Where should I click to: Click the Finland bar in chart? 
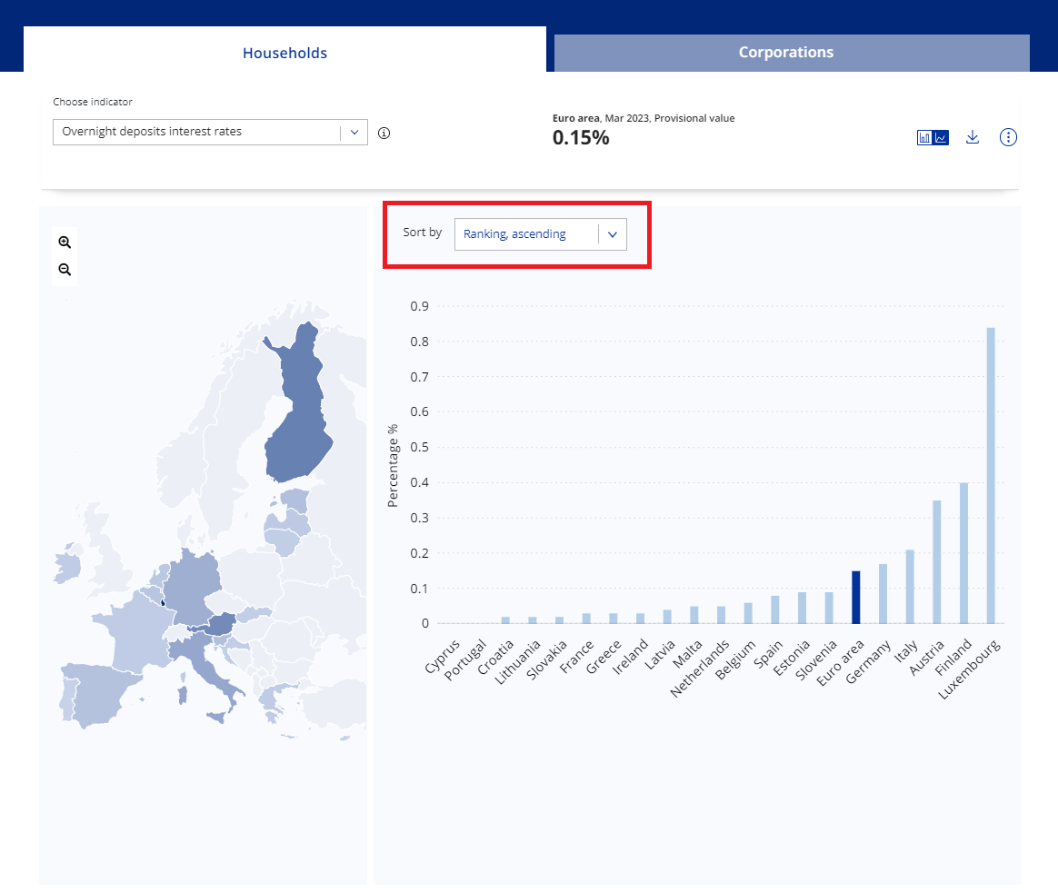pos(963,552)
